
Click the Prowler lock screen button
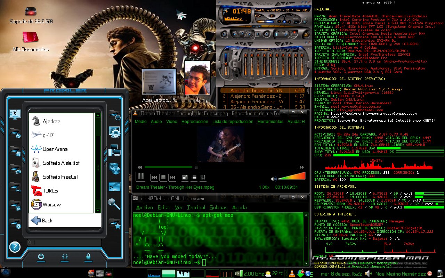click(x=88, y=257)
